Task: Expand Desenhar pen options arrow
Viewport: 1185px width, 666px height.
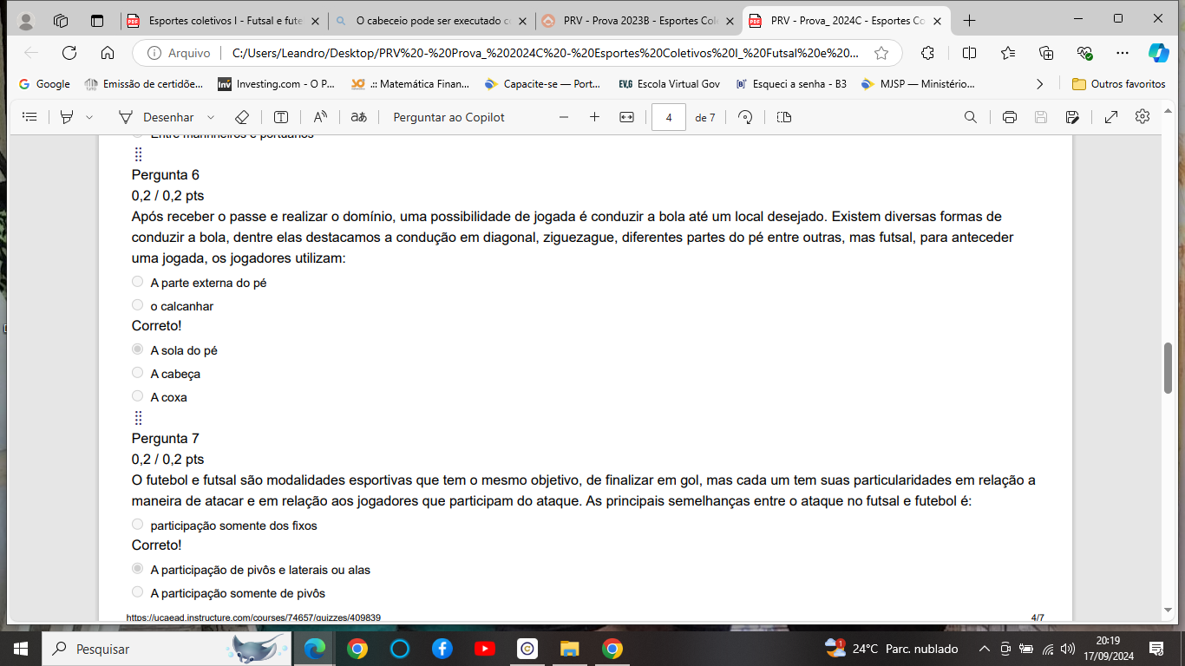Action: pos(211,117)
